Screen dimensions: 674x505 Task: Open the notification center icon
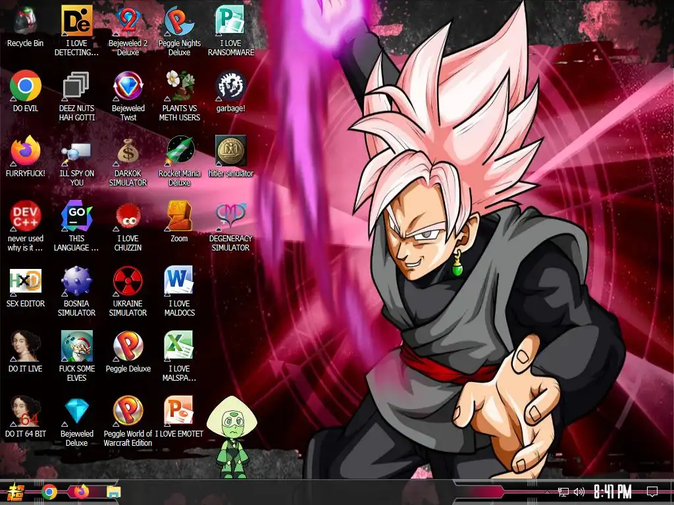(652, 492)
